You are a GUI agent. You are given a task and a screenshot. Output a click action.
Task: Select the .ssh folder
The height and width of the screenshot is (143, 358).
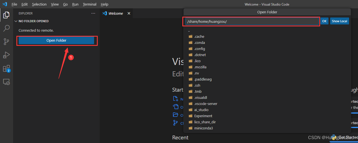[267, 86]
